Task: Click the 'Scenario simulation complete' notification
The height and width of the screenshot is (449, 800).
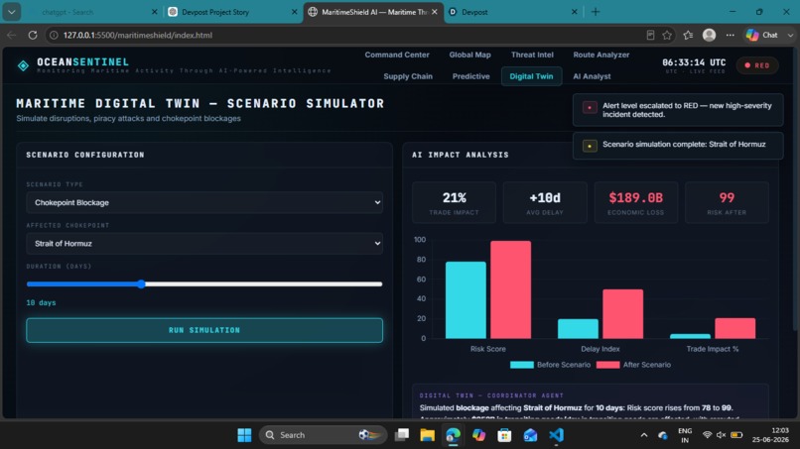Action: point(678,146)
